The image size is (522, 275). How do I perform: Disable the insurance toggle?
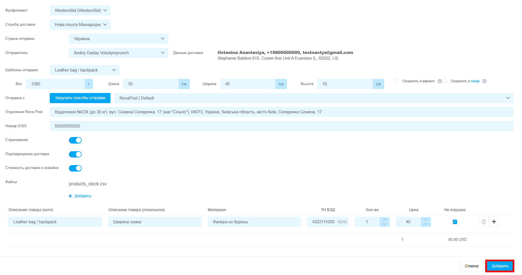coord(75,140)
